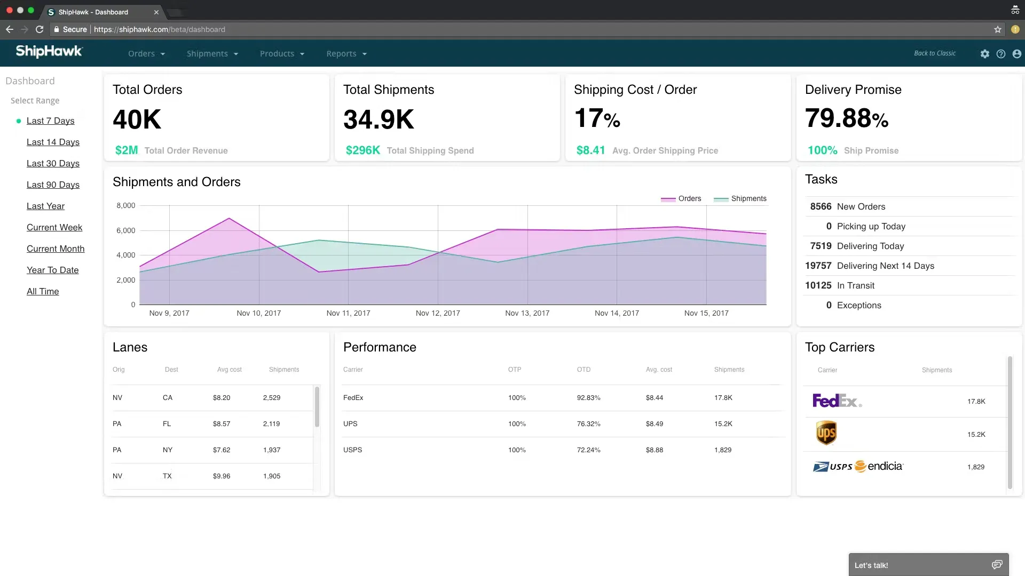Expand the Shipments dropdown menu
The image size is (1025, 576).
pos(212,54)
